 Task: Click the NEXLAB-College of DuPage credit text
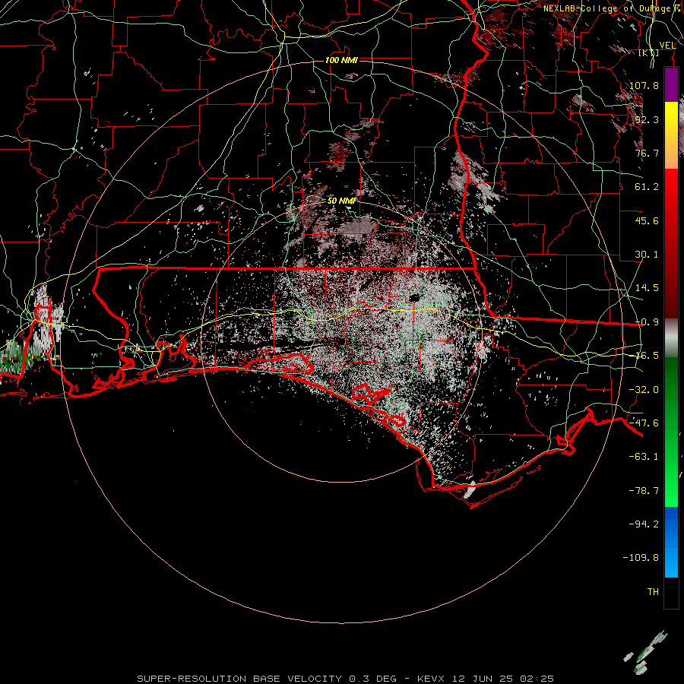(611, 8)
